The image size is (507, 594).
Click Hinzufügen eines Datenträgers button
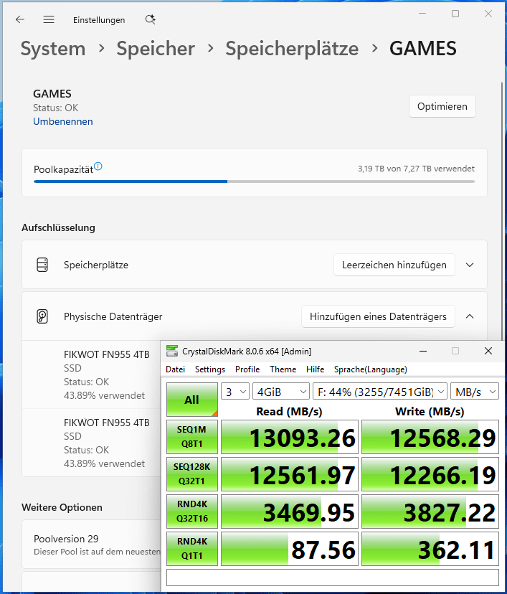click(x=378, y=316)
